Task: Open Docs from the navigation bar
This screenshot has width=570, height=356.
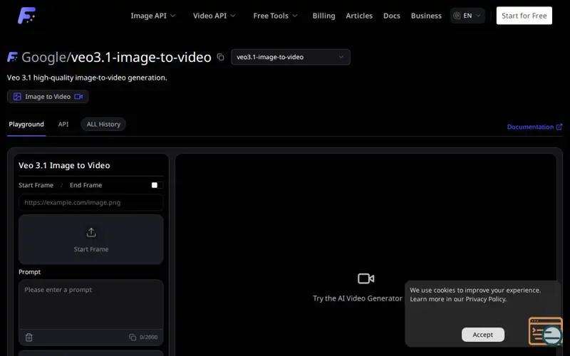Action: point(391,16)
